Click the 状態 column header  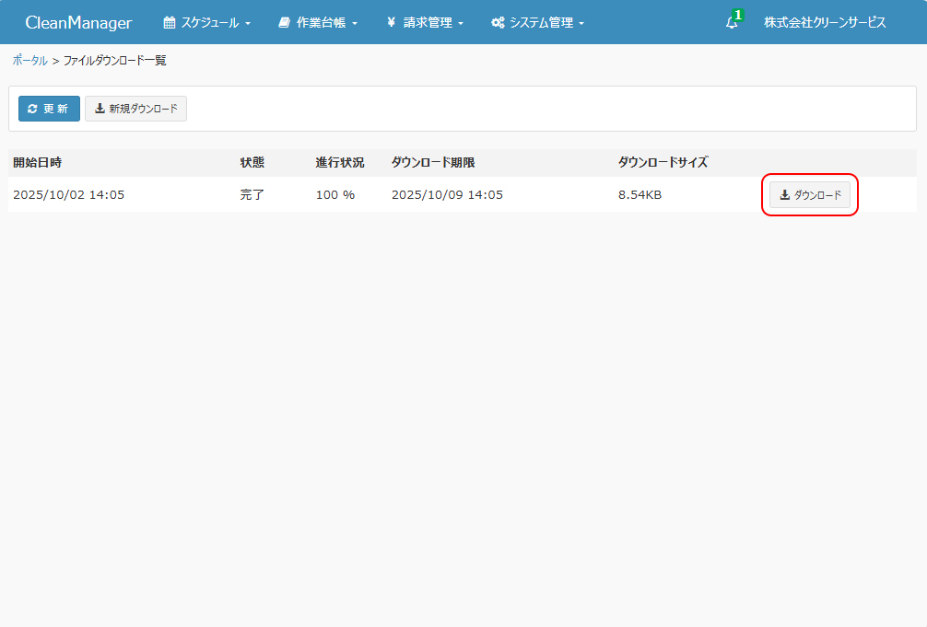[x=252, y=163]
